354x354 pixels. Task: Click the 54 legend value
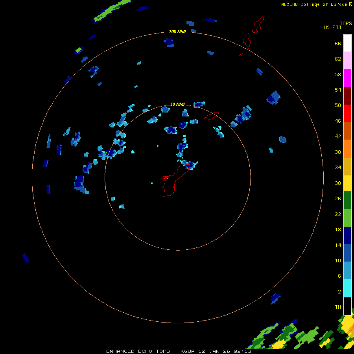[x=338, y=90]
